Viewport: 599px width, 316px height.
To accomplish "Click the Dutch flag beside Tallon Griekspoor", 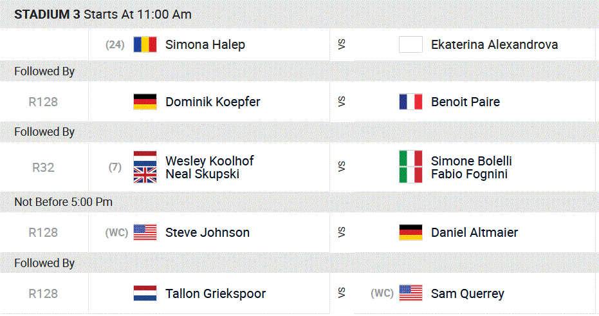I will 145,293.
